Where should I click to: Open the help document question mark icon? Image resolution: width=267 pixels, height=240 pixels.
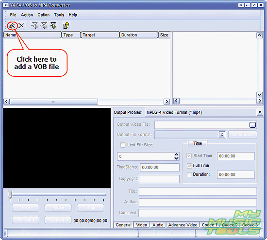pyautogui.click(x=66, y=26)
